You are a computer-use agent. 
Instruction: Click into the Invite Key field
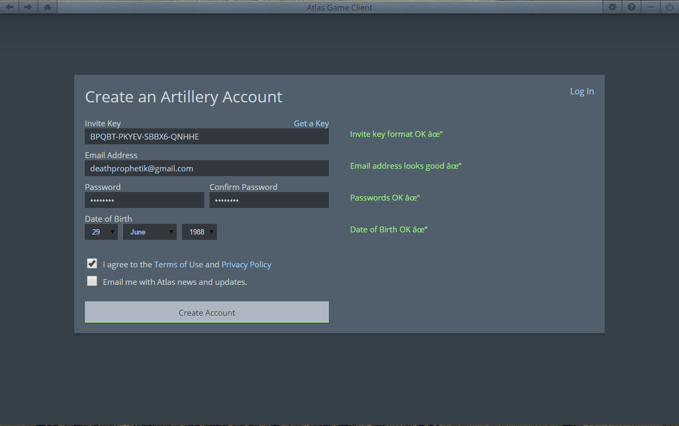pos(207,136)
